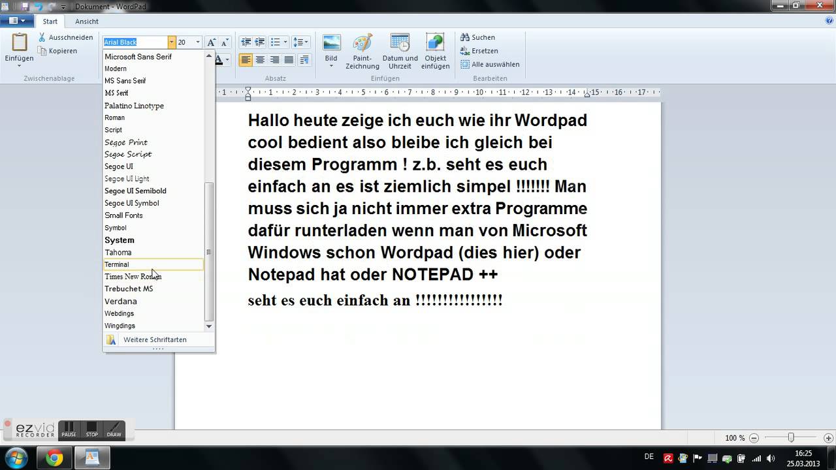Cut selection with Ausschneiden
The height and width of the screenshot is (470, 836).
coord(65,37)
